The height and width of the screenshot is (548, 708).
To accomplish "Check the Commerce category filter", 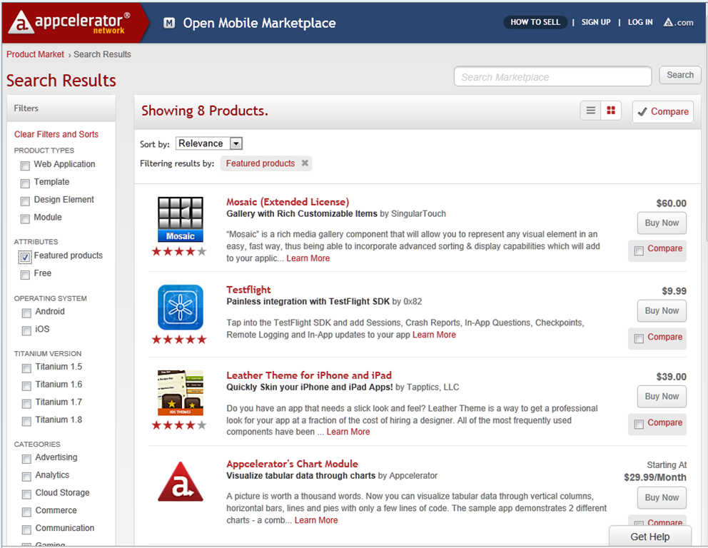I will 26,512.
